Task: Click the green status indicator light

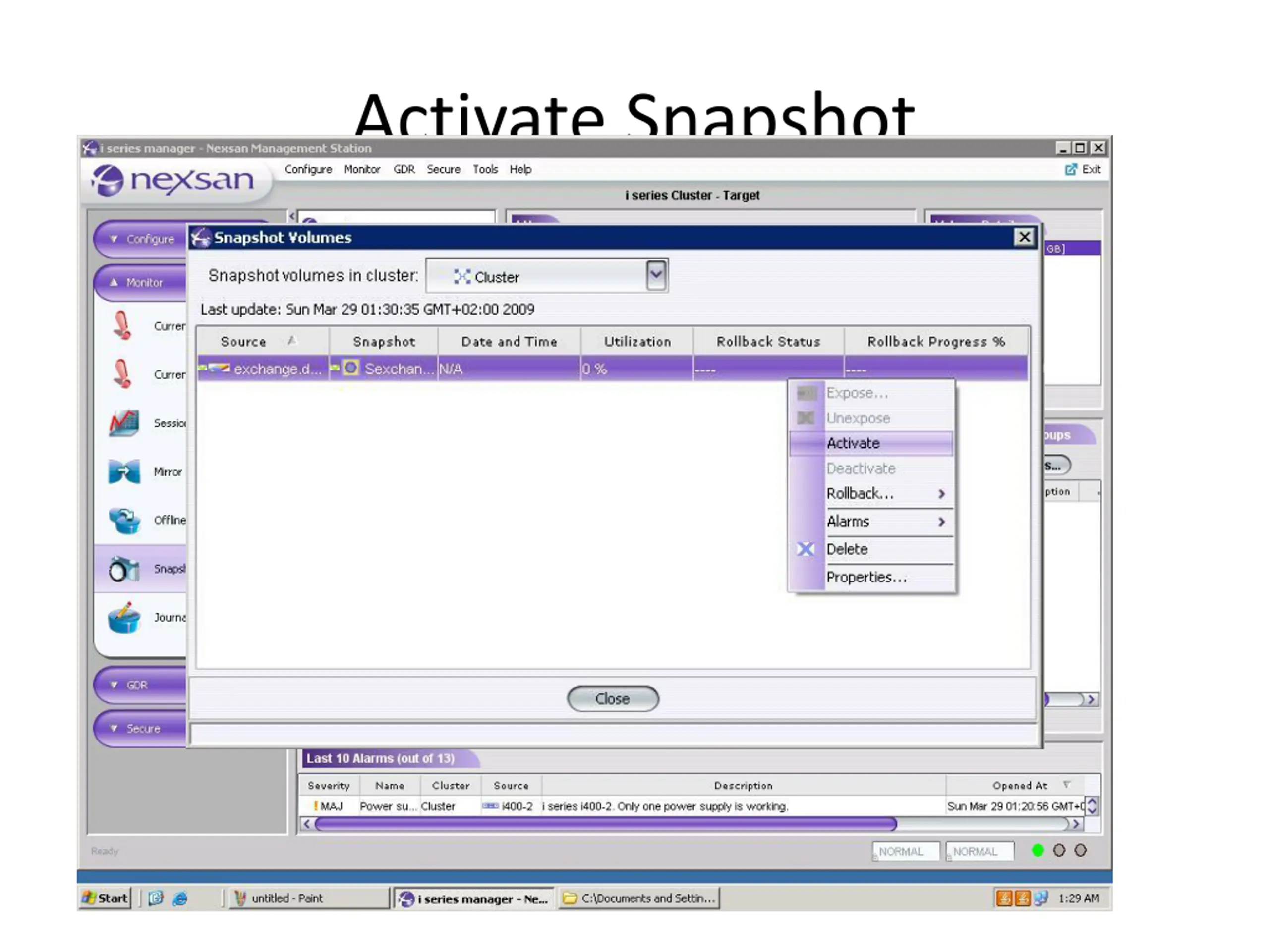Action: (1037, 850)
